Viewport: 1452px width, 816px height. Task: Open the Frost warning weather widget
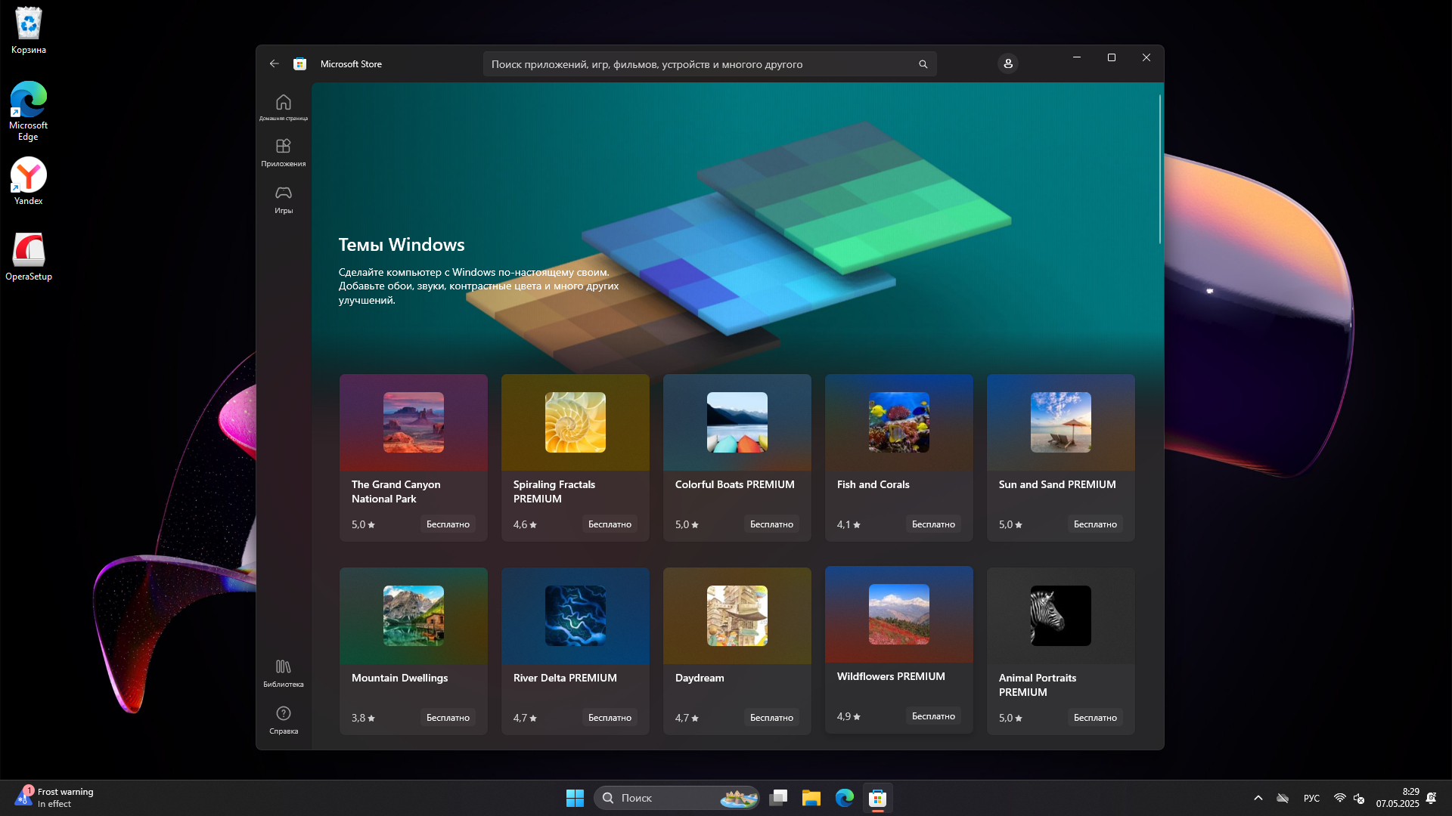[54, 798]
